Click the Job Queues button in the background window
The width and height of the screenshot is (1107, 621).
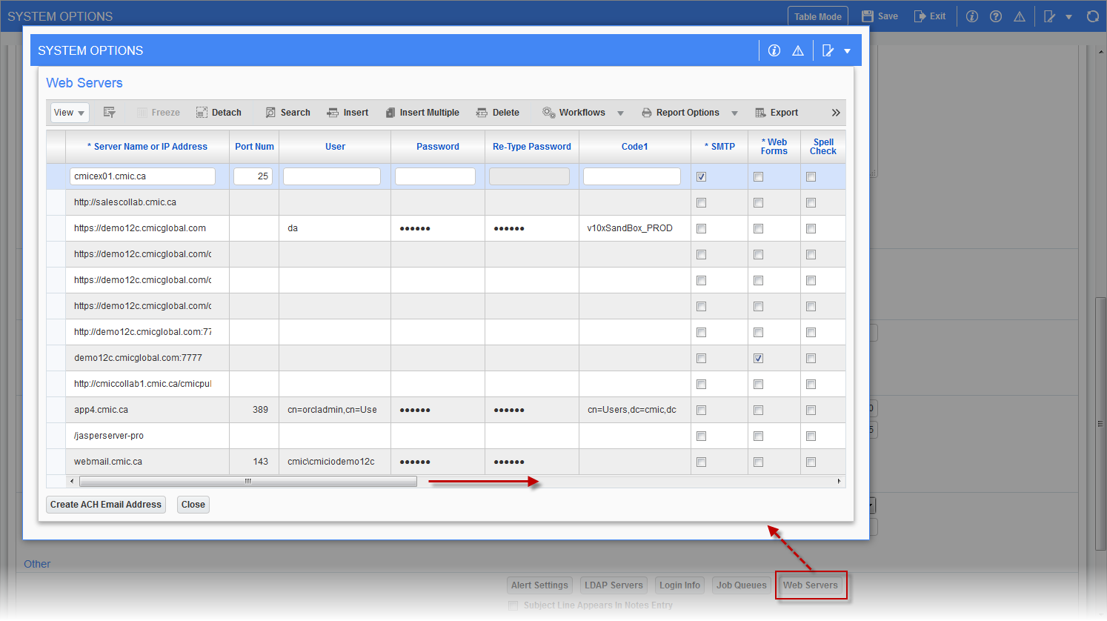click(742, 585)
